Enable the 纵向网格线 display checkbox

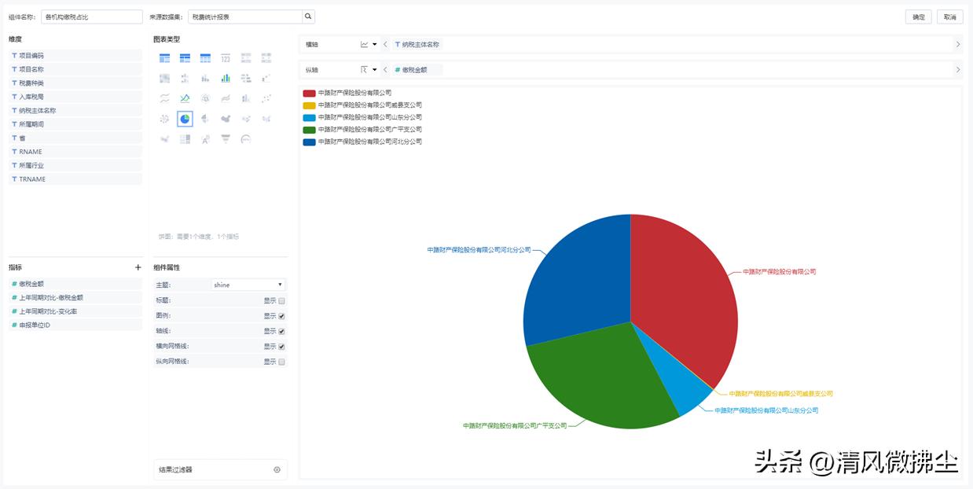click(281, 362)
